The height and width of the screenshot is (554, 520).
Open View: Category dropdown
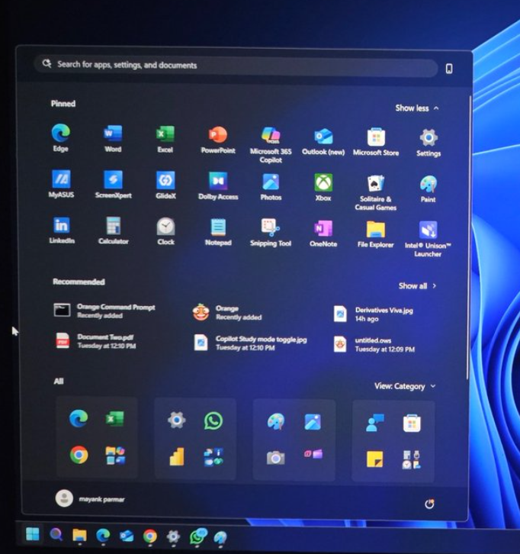405,386
